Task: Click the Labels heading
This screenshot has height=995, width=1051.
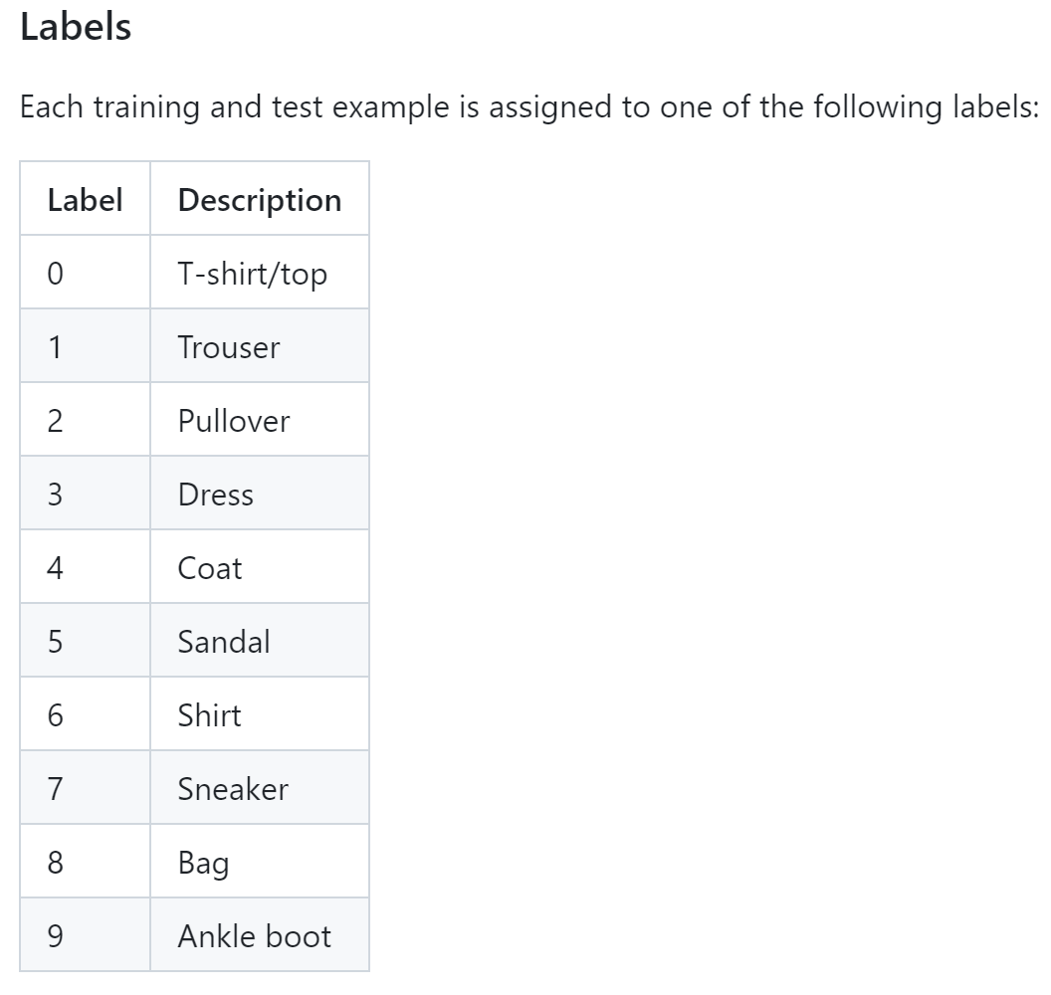Action: coord(76,28)
